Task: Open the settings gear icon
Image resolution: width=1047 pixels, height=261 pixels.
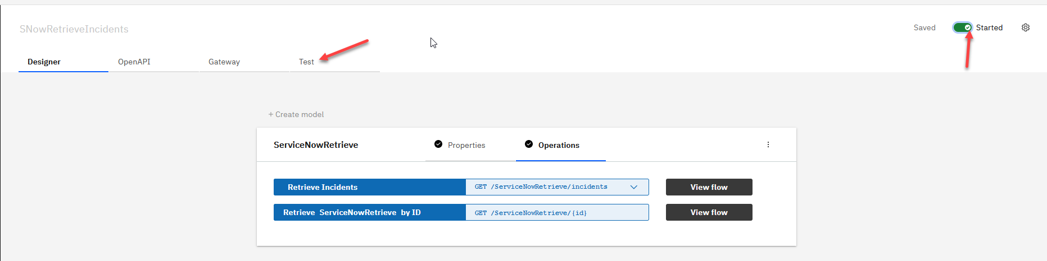Action: click(x=1026, y=27)
